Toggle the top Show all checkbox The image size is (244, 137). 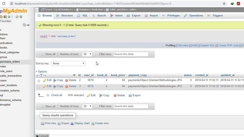click(43, 54)
